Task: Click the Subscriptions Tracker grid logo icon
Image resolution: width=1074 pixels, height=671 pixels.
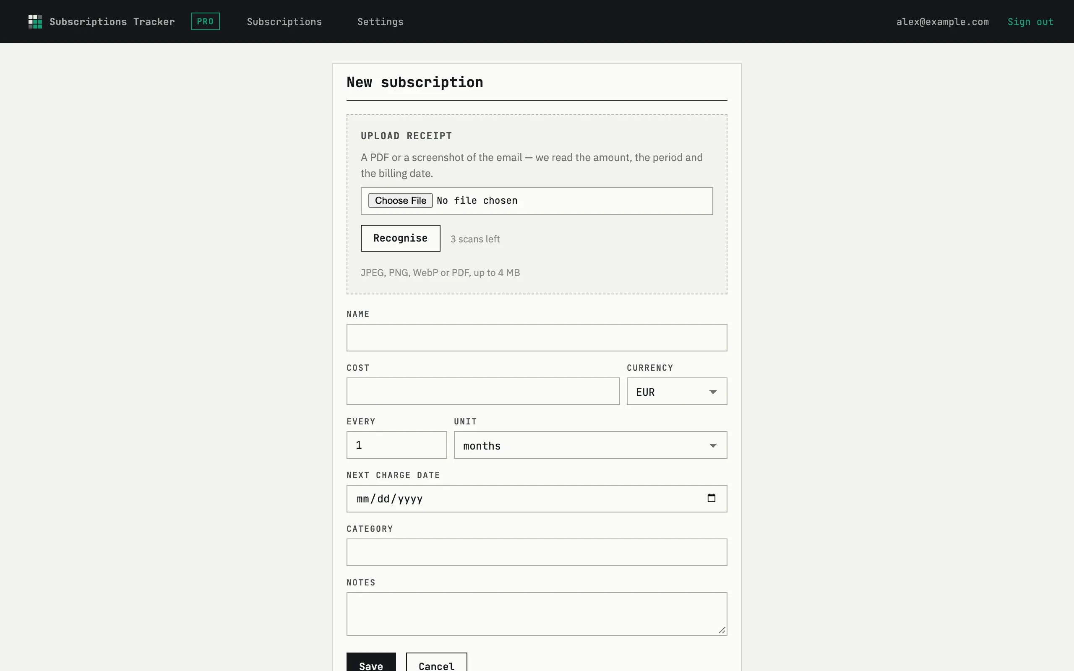Action: pos(35,22)
